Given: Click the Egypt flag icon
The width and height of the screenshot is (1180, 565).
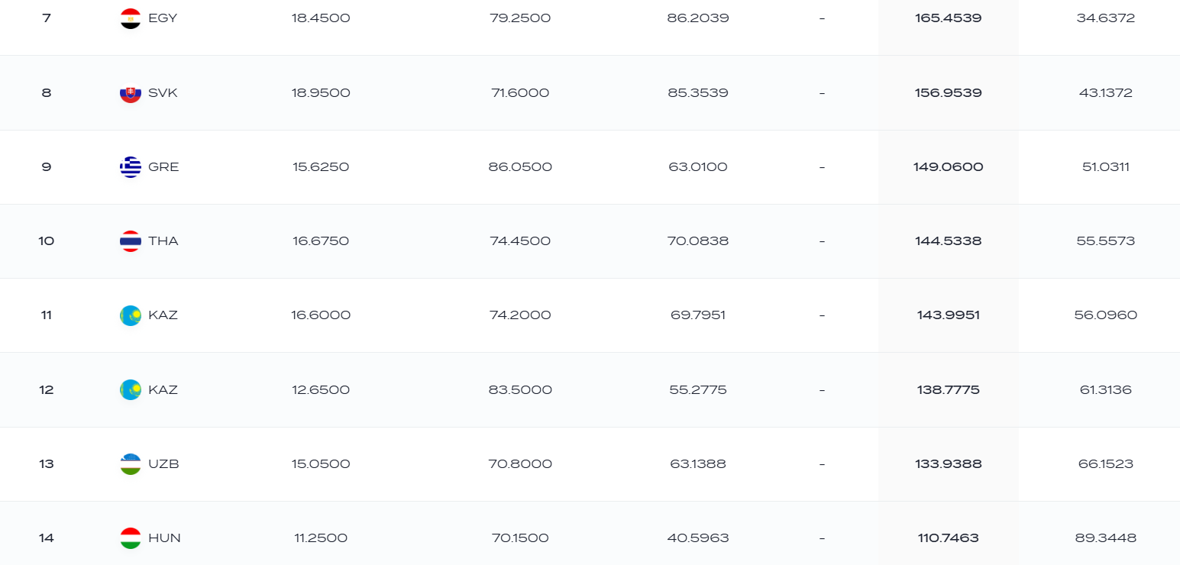Looking at the screenshot, I should pyautogui.click(x=131, y=18).
